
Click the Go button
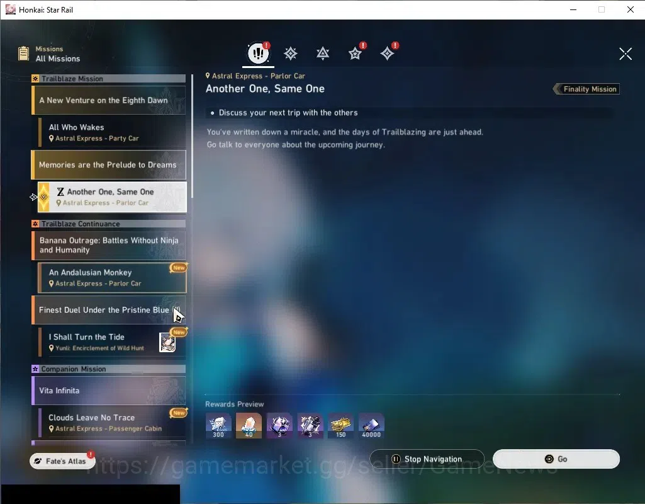556,459
